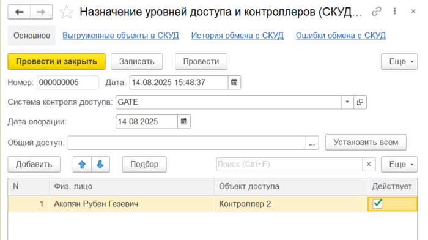Open the table's Еще menu
Viewport: 428px width, 240px height.
[399, 164]
